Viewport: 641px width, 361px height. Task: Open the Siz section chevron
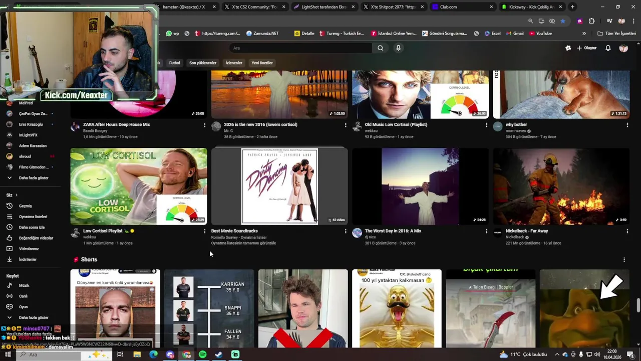click(16, 195)
